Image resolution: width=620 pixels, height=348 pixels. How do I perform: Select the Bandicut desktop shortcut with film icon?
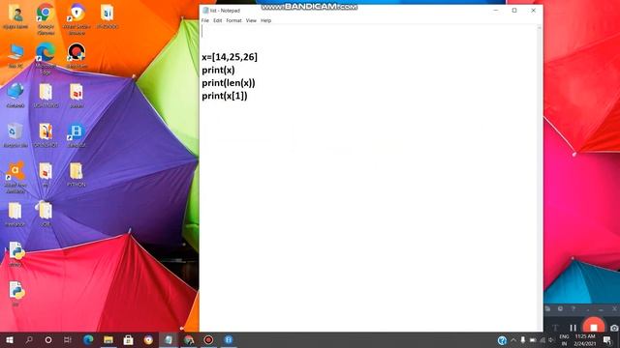coord(77,135)
